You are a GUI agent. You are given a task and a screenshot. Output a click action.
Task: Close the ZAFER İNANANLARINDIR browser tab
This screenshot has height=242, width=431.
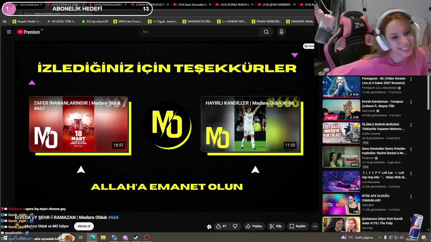point(126,5)
